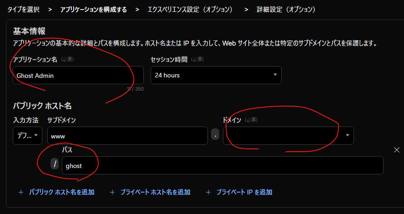Click the plus icon beside プライベート IP を追加
The height and width of the screenshot is (214, 404).
pos(208,192)
